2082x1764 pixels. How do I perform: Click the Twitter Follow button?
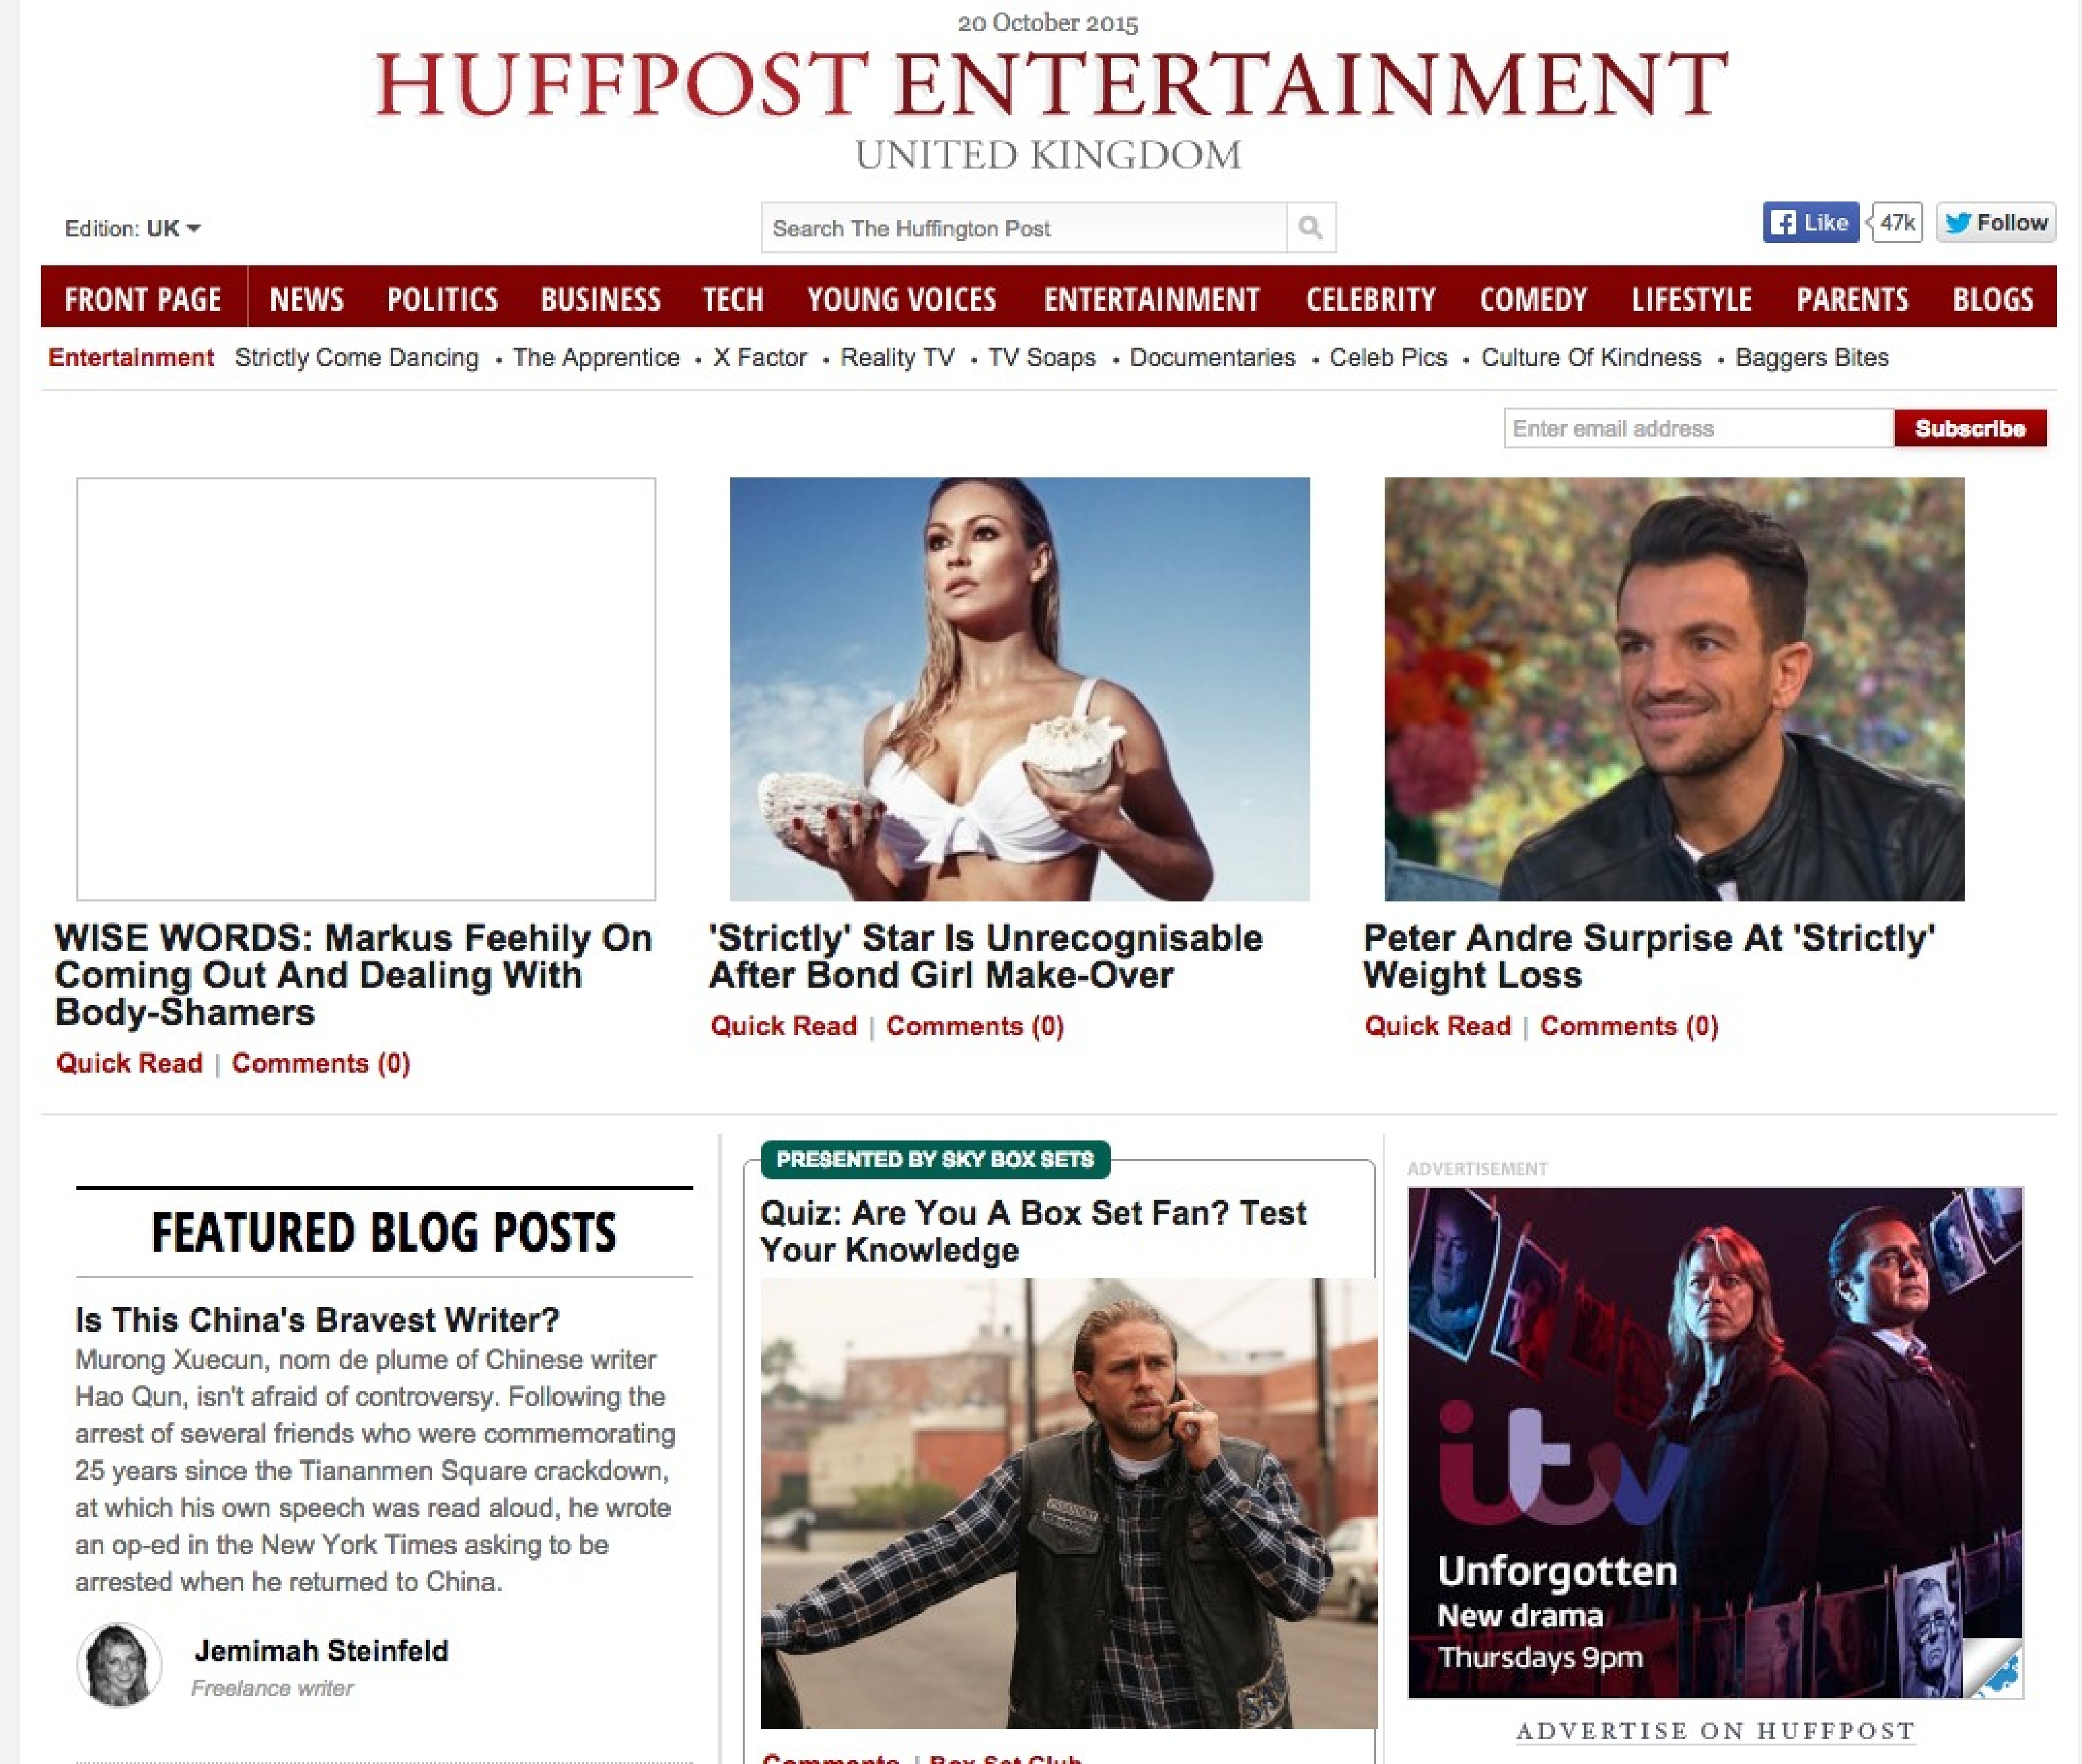pyautogui.click(x=1996, y=222)
